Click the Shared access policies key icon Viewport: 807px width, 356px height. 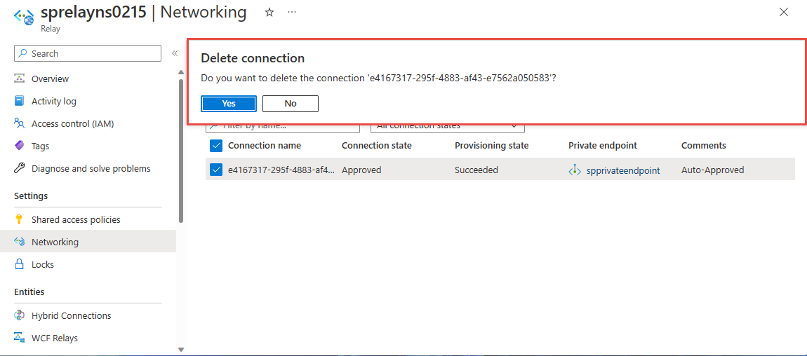(20, 219)
